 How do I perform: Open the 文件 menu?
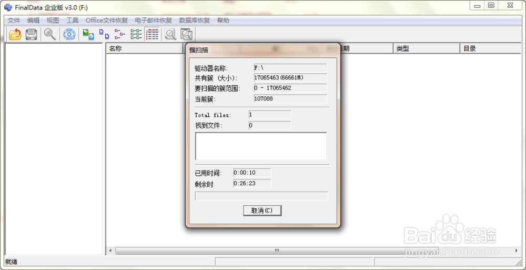tap(14, 21)
